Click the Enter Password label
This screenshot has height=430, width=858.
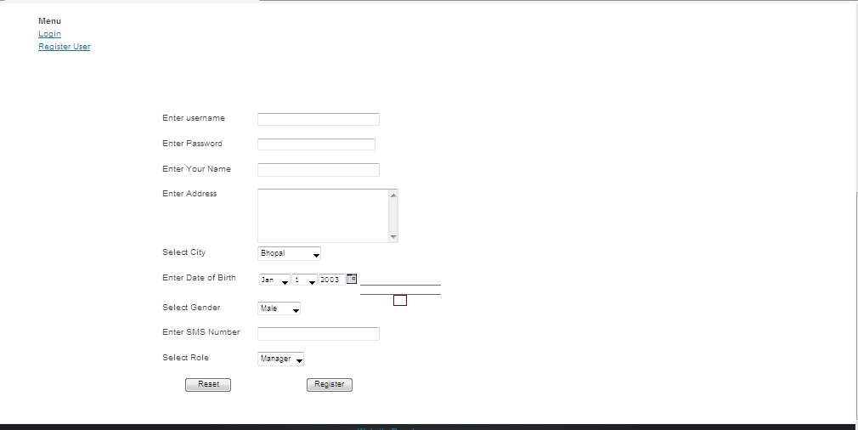point(193,144)
